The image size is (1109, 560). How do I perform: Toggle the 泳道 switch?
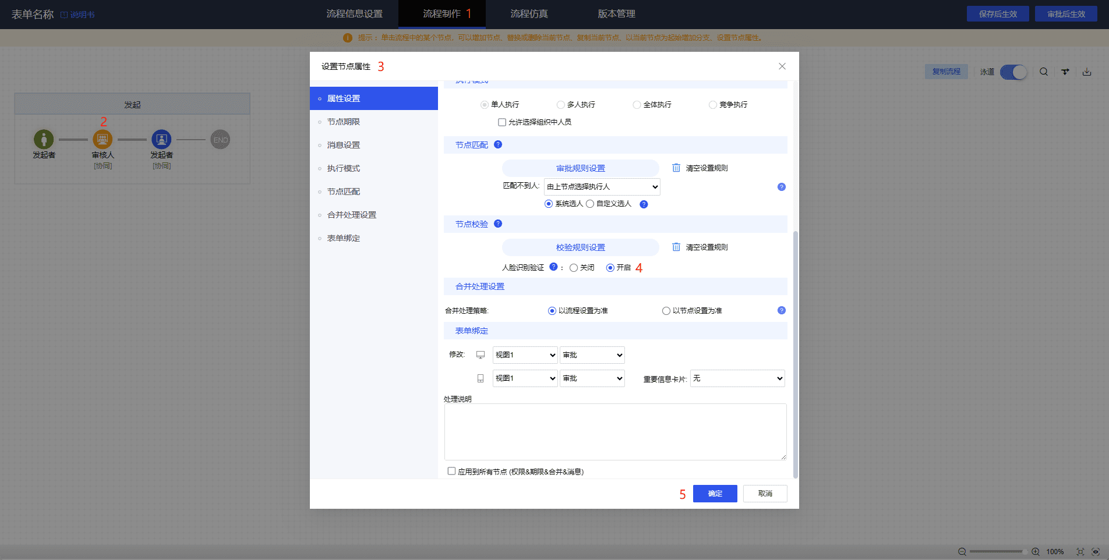click(1013, 72)
